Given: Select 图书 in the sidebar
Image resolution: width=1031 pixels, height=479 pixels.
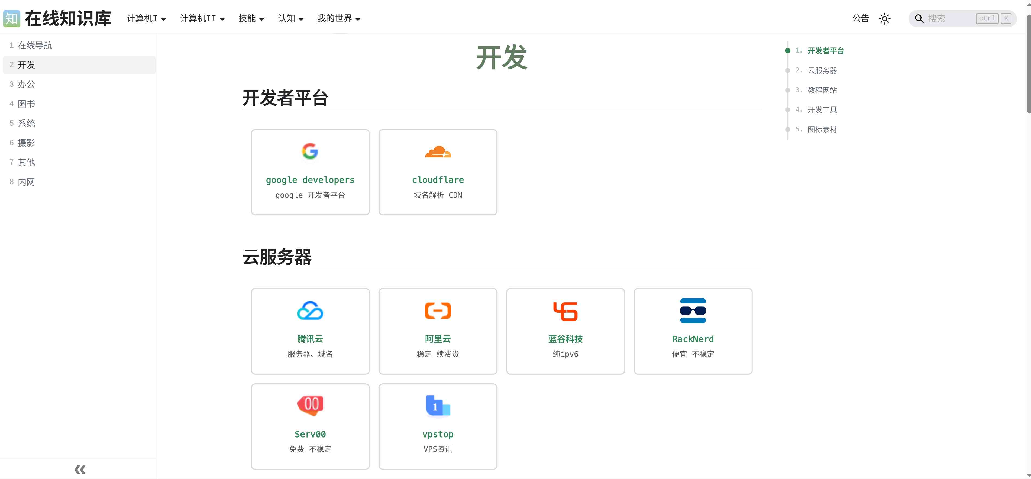Looking at the screenshot, I should pyautogui.click(x=79, y=104).
